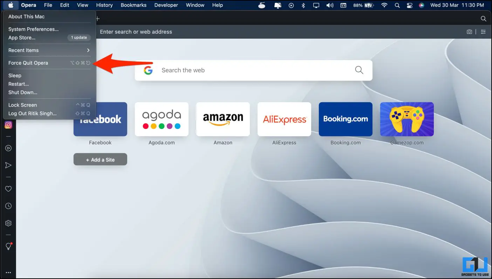Open the Facebook speed dial tile

100,119
